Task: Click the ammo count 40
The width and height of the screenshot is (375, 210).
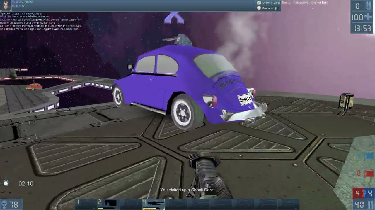Action: [359, 204]
